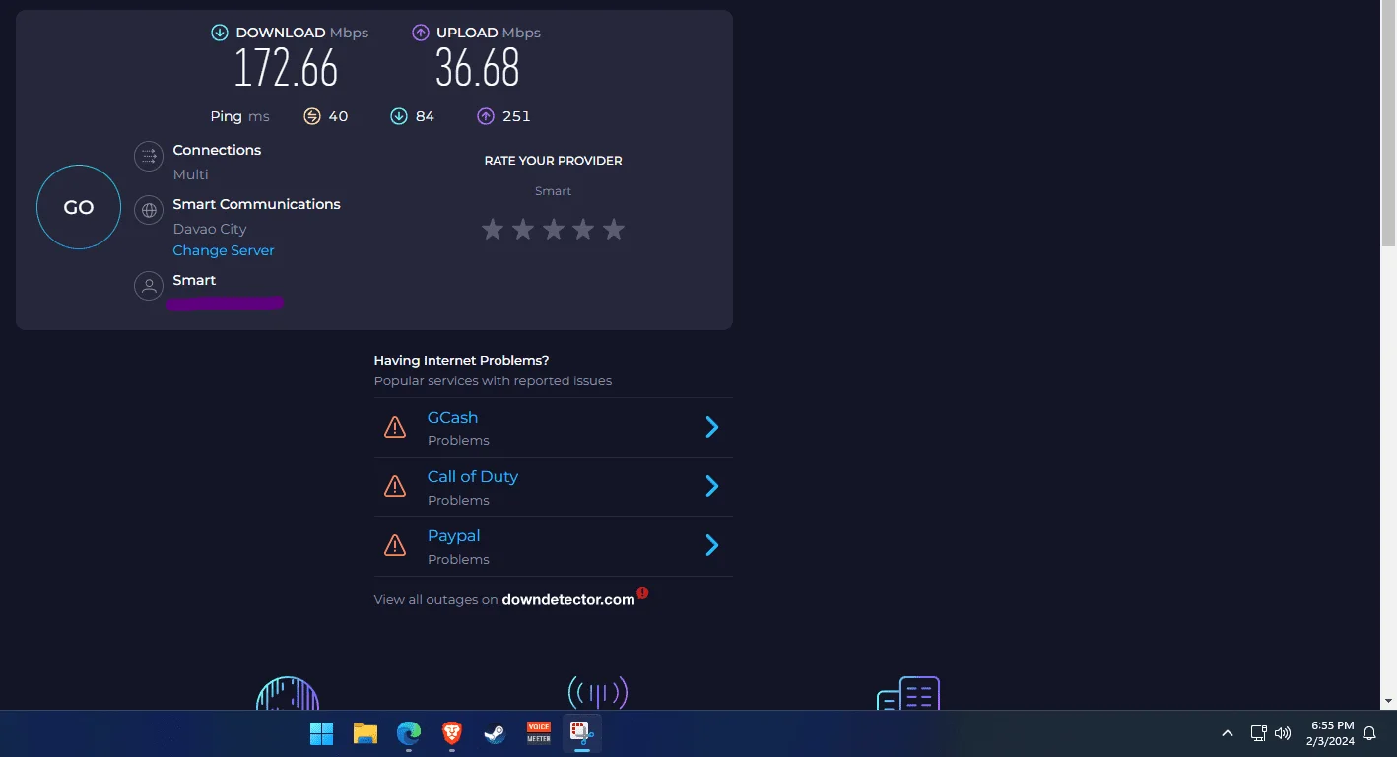The image size is (1397, 757).
Task: Open the Change Server link
Action: [224, 250]
